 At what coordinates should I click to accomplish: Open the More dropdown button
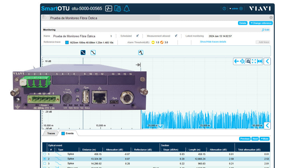pos(265,139)
